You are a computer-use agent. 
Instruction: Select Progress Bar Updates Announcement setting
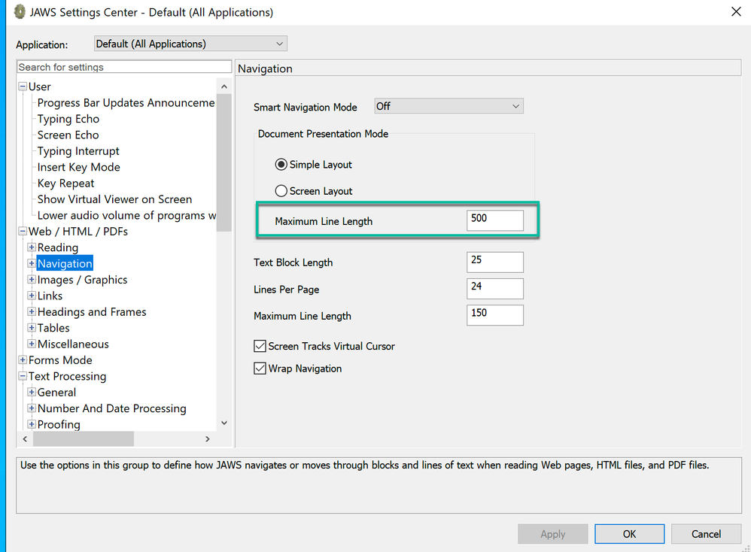(126, 103)
